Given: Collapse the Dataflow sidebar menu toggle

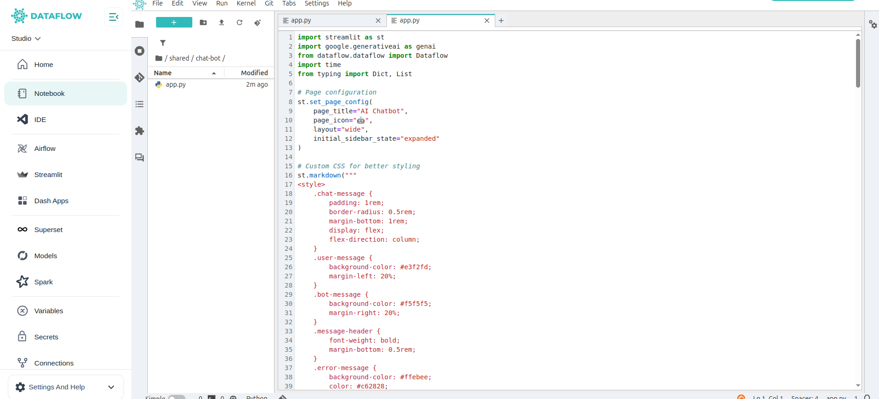Looking at the screenshot, I should (113, 17).
